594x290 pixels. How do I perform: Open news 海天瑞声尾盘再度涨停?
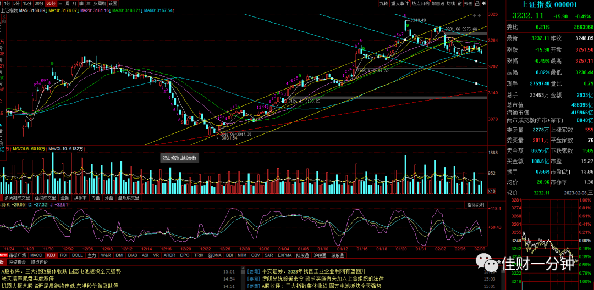pyautogui.click(x=28, y=278)
